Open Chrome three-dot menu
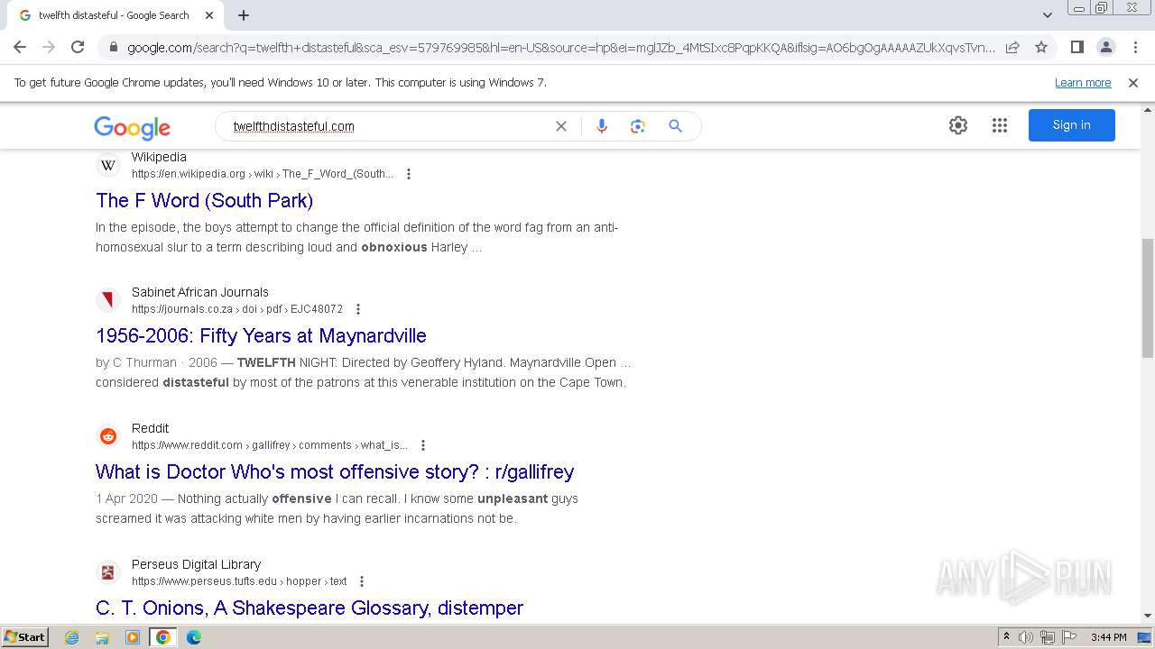1155x649 pixels. click(1135, 47)
